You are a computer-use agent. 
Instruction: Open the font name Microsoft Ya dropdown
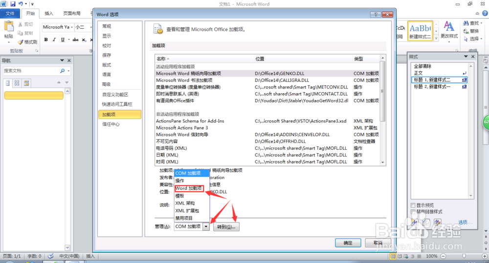72,27
